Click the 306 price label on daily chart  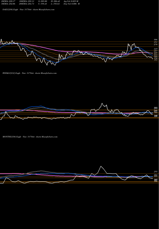156,40
